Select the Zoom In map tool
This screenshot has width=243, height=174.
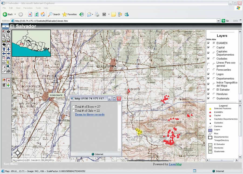tap(4, 36)
